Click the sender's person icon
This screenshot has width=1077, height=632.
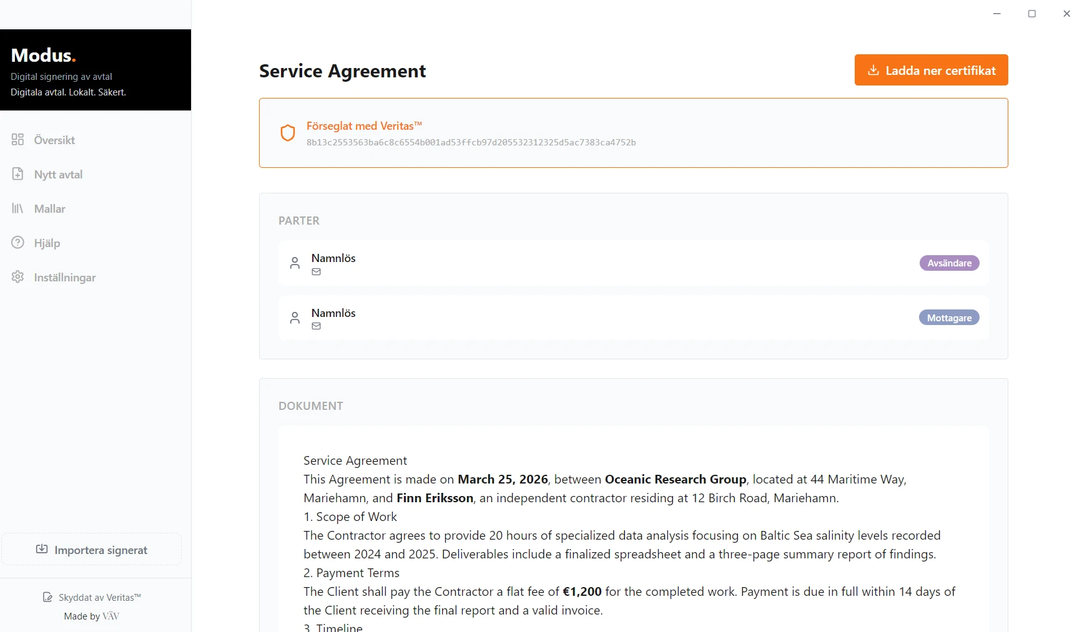(295, 263)
